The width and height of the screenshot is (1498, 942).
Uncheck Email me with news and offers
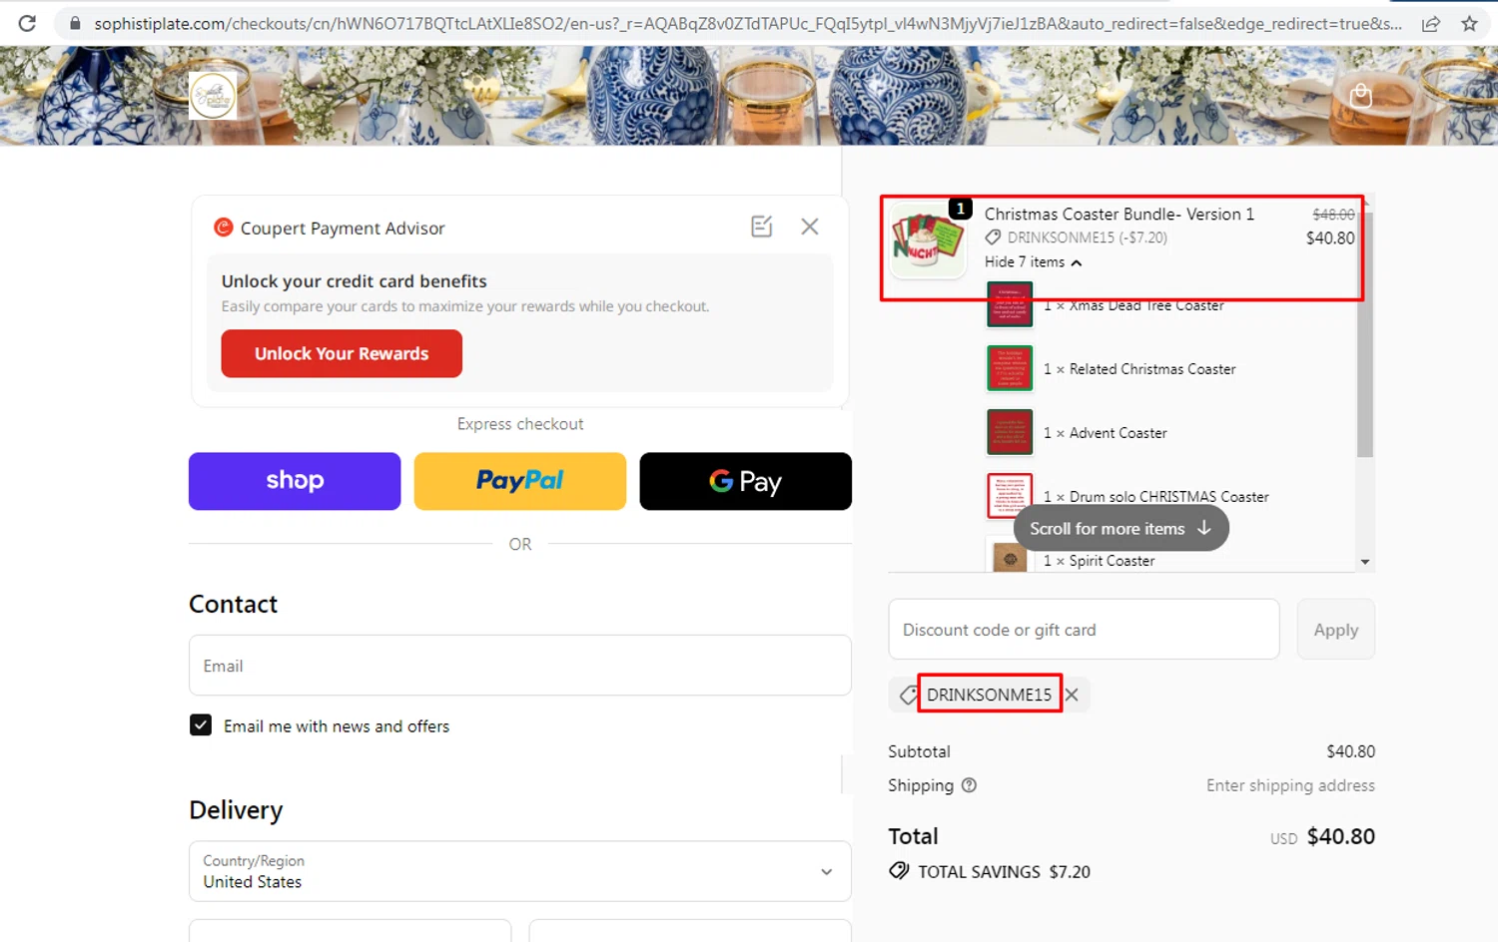[201, 725]
